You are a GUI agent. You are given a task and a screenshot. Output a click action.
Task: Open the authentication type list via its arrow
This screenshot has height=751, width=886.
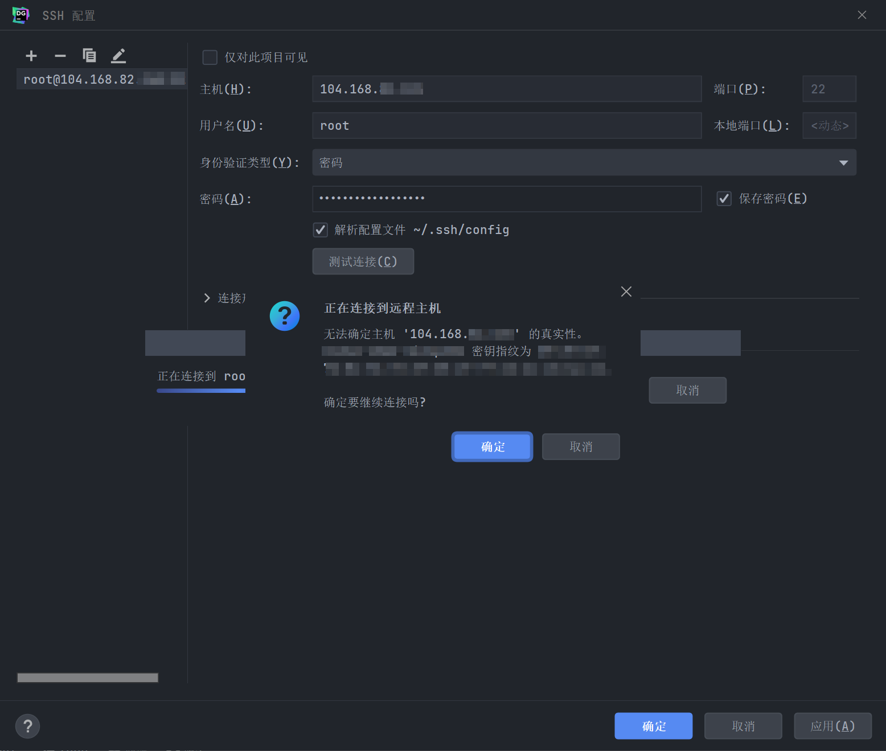843,162
